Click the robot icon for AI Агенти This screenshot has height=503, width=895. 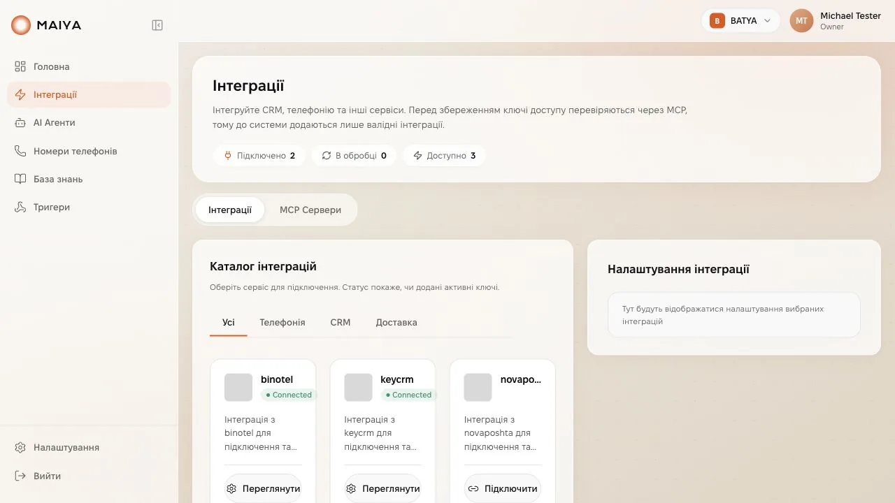click(x=20, y=122)
